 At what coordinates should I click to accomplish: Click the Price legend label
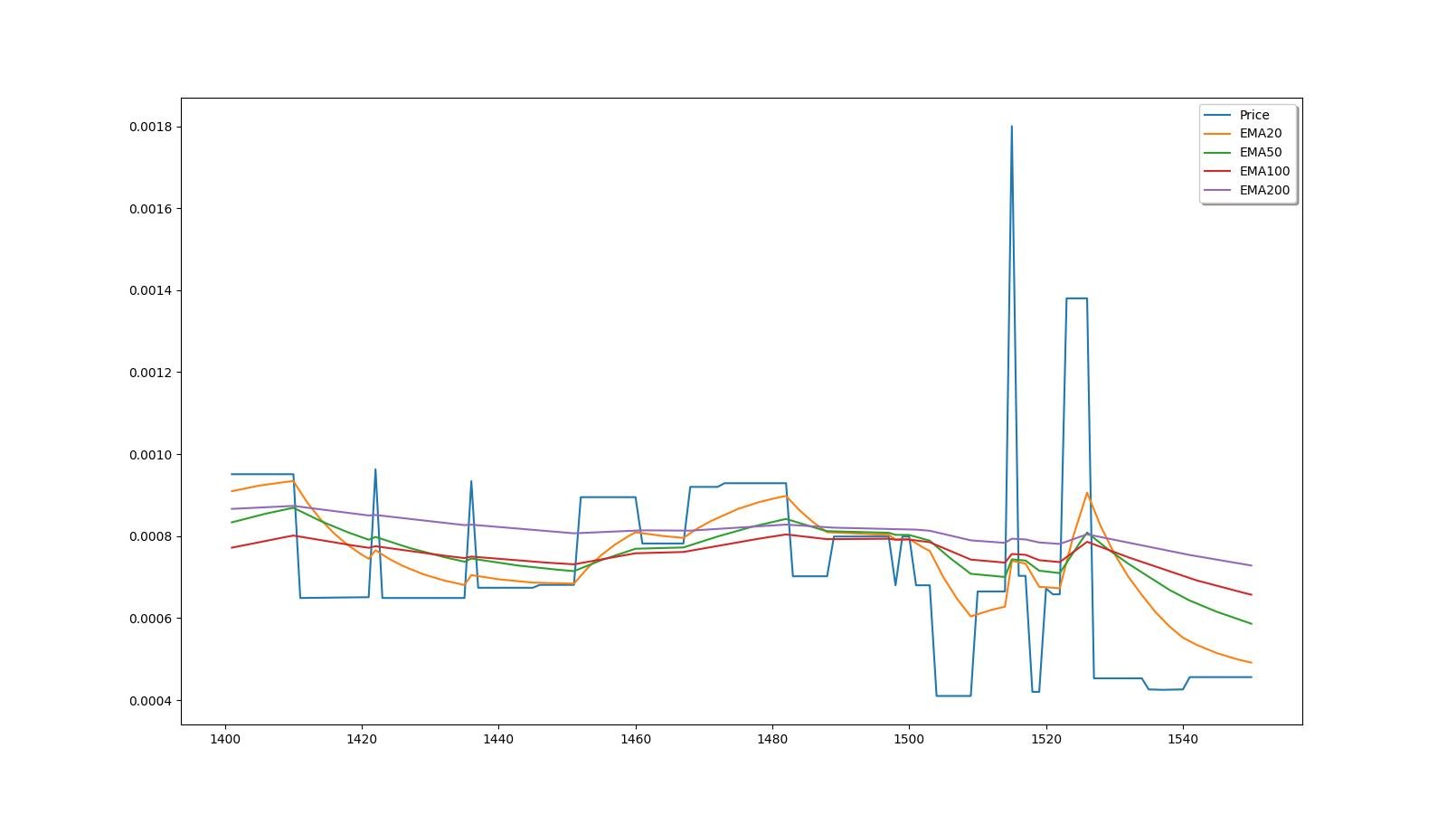pos(1253,115)
